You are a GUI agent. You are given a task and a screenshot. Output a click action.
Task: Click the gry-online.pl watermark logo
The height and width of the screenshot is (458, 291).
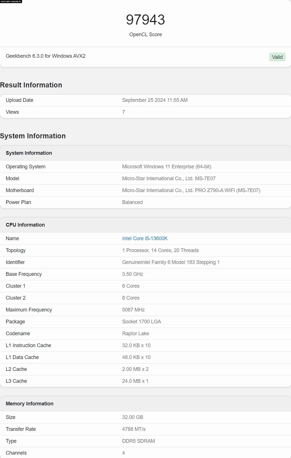[x=11, y=2]
